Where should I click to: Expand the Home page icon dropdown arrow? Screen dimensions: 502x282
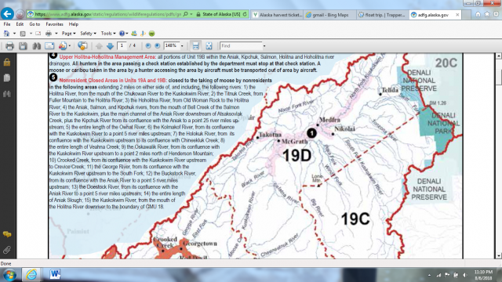tap(14, 33)
